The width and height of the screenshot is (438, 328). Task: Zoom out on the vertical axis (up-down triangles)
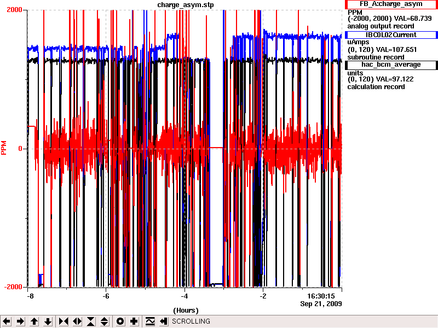[x=105, y=321]
